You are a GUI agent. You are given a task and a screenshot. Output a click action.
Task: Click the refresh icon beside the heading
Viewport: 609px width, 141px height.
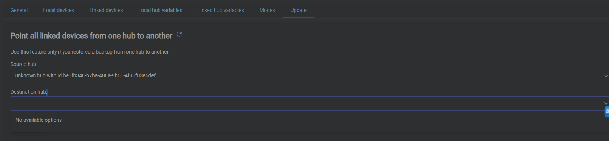tap(179, 34)
